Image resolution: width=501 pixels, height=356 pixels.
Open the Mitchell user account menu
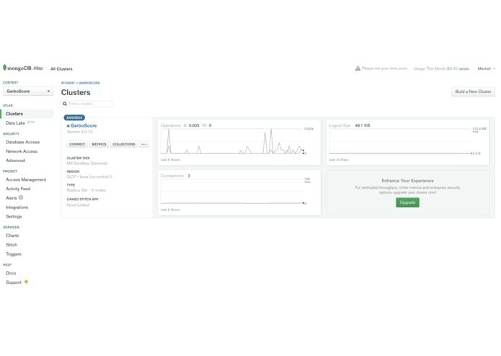[486, 68]
